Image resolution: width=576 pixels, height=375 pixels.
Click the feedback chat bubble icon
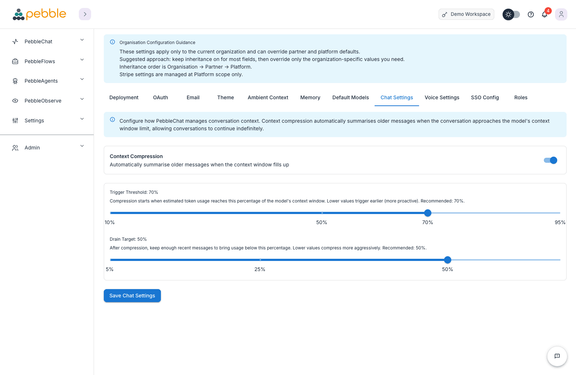coord(557,356)
